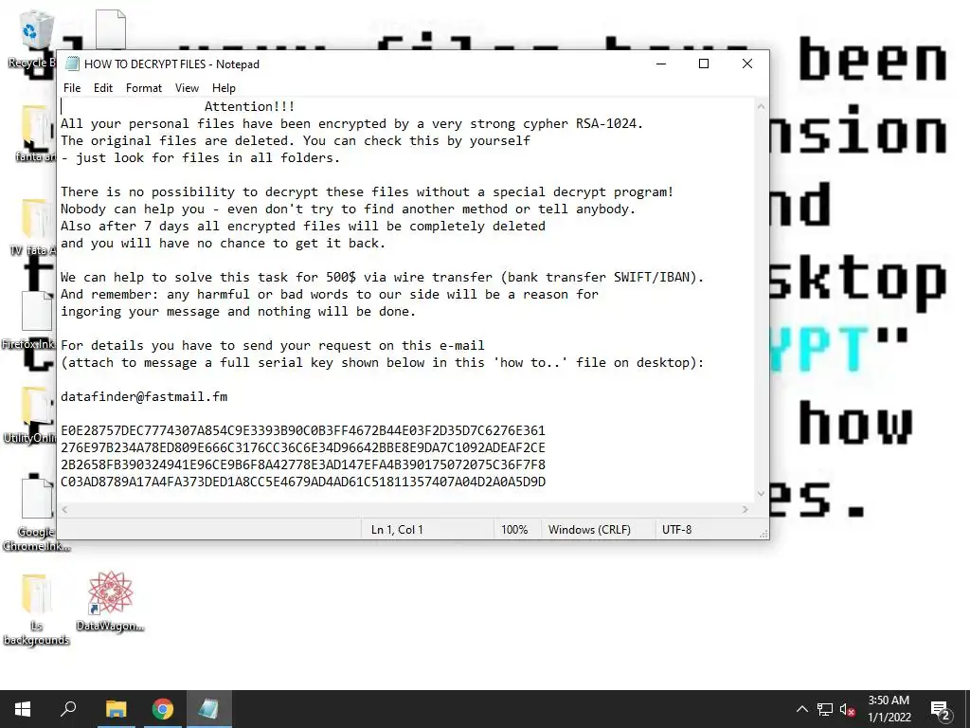The image size is (970, 728).
Task: Open the Edit menu in Notepad
Action: [102, 88]
